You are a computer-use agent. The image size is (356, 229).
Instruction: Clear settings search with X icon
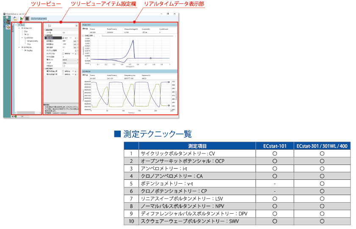point(77,26)
